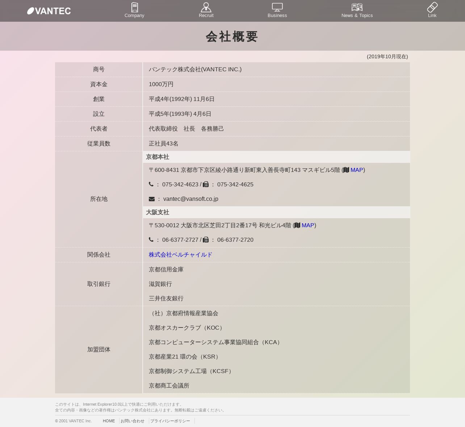The width and height of the screenshot is (465, 427).
Task: Select 京都制御システム工場（KCSF） entry
Action: point(192,371)
